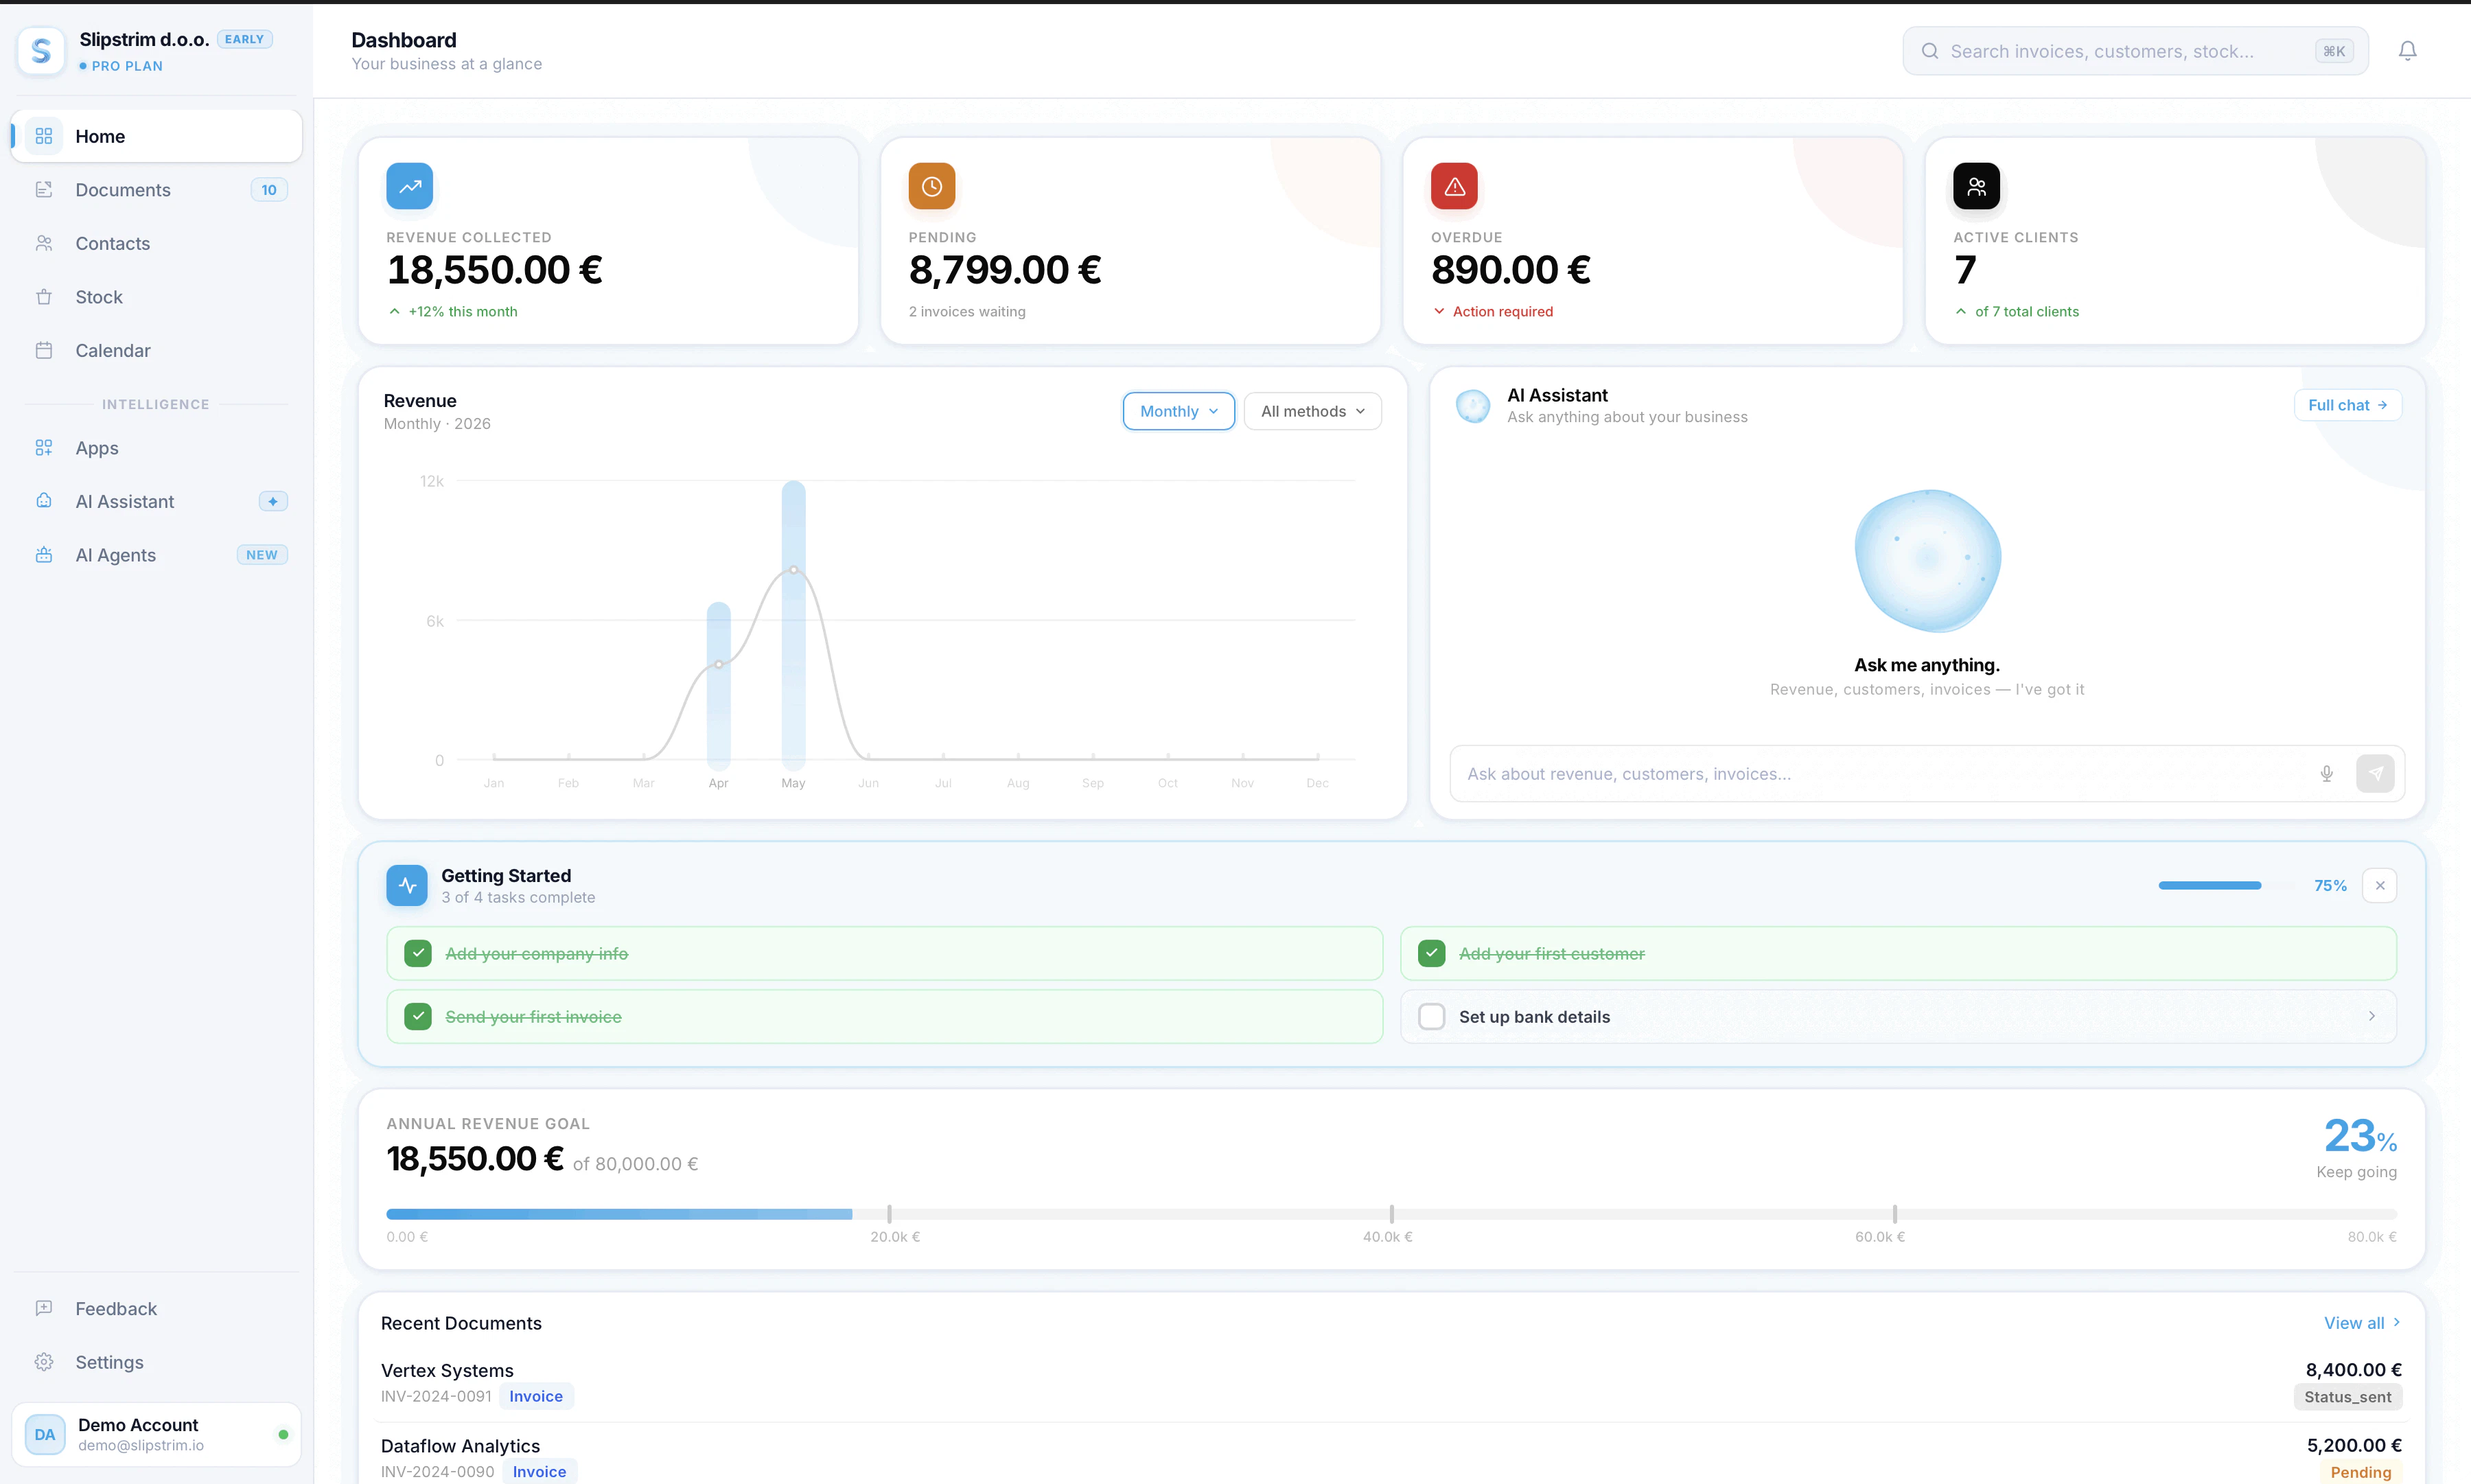This screenshot has height=1484, width=2471.
Task: Open the Monthly period dropdown
Action: (x=1178, y=411)
